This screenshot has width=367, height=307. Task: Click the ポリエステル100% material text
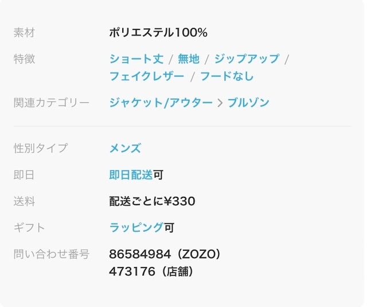158,33
